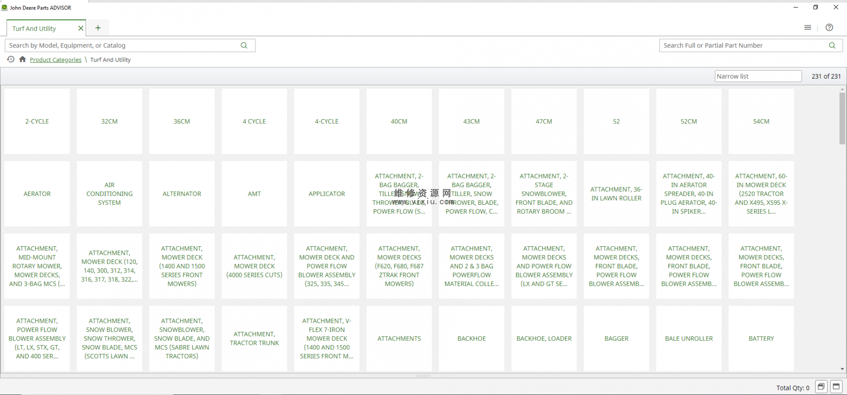Open MOWER DECKS (F620, F680, F687) tile
Viewport: 847px width, 395px height.
coord(400,266)
